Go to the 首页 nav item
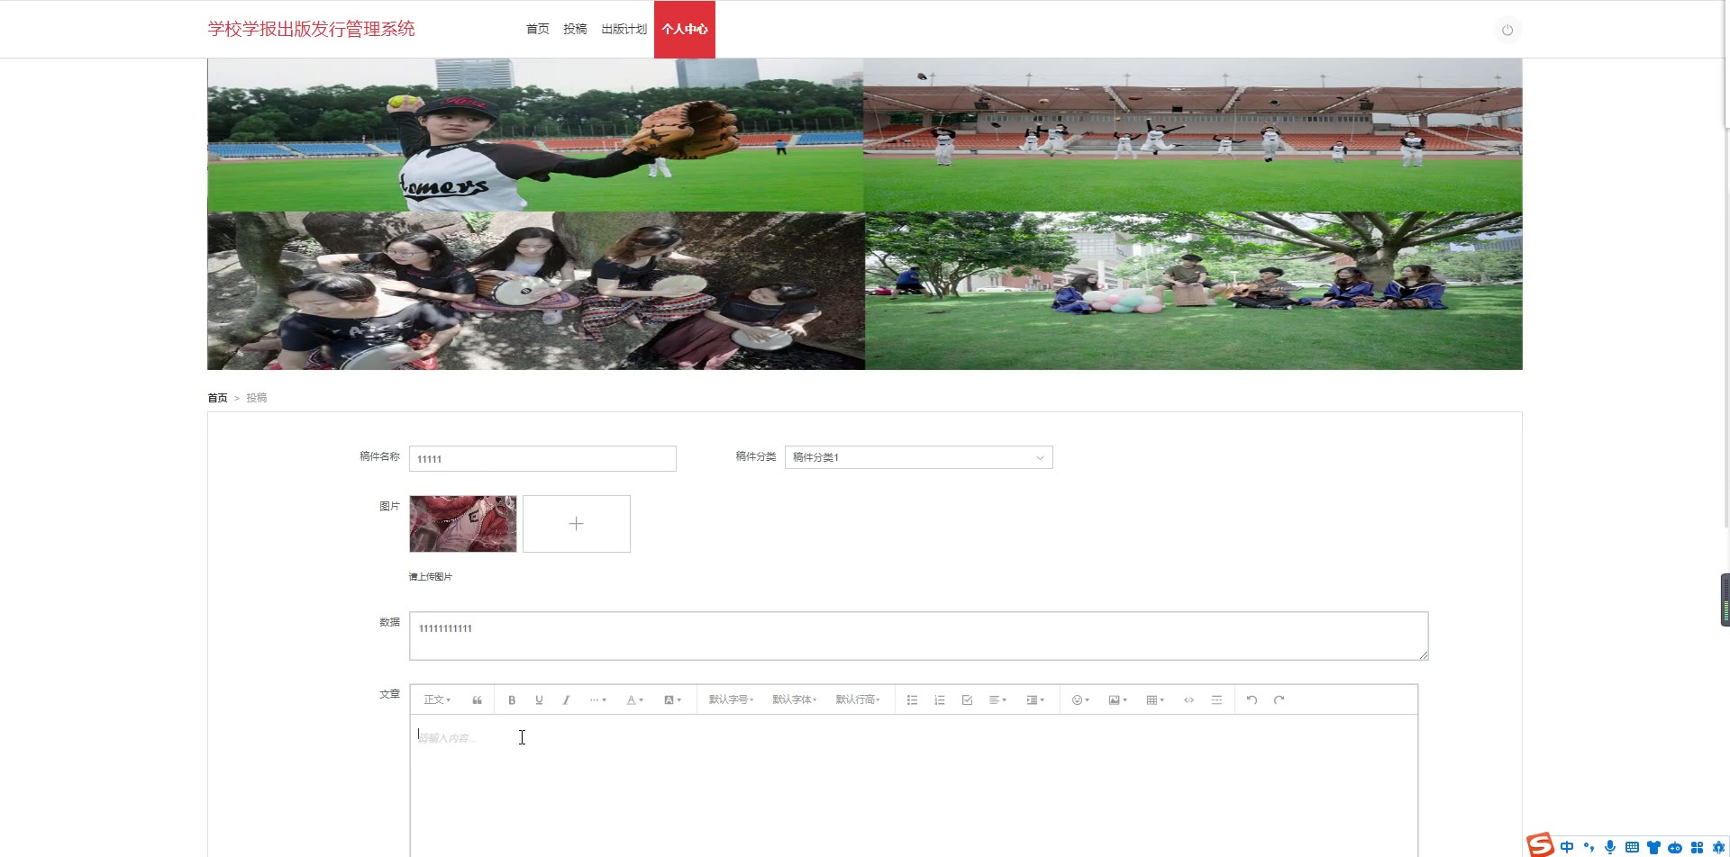 pos(538,29)
